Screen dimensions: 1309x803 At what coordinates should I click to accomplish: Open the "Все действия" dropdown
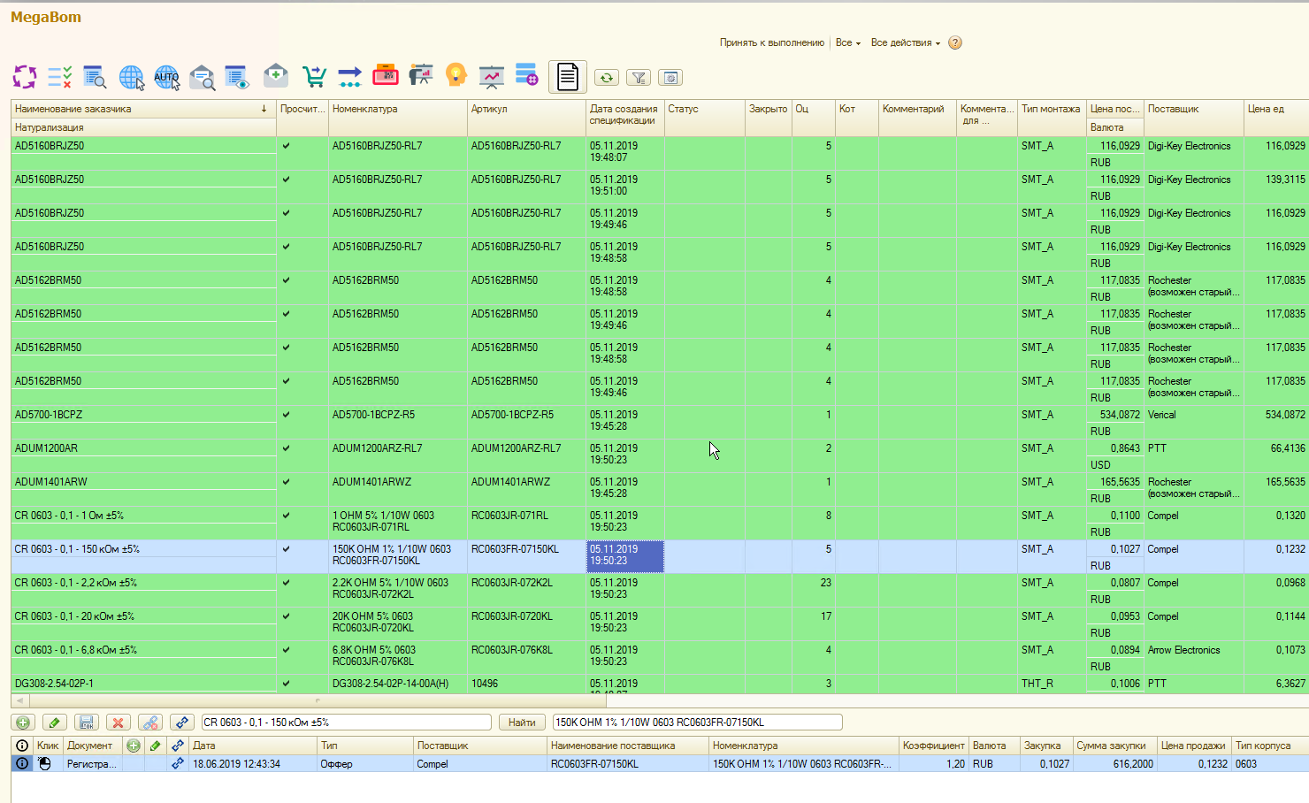click(x=905, y=42)
